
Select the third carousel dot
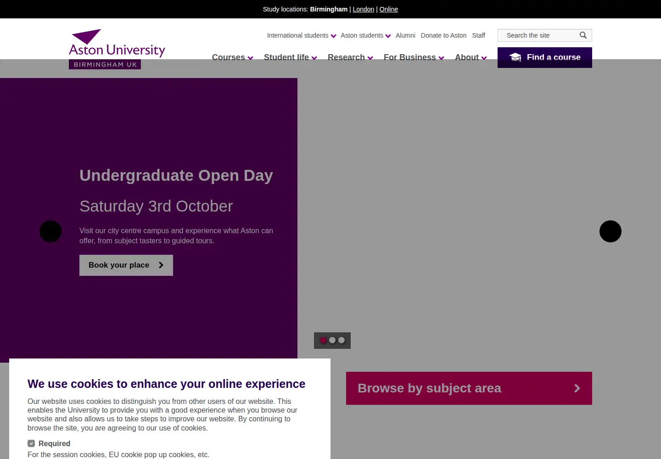coord(342,340)
